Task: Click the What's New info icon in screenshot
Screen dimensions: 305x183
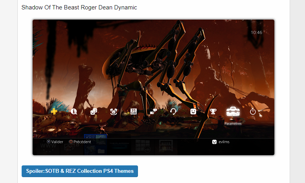Action: pyautogui.click(x=74, y=111)
